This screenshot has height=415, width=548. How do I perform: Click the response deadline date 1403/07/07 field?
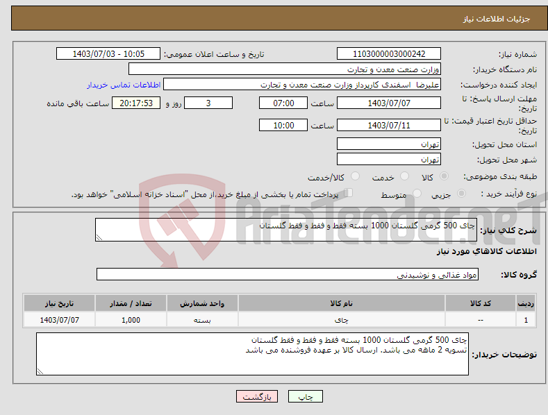(389, 103)
